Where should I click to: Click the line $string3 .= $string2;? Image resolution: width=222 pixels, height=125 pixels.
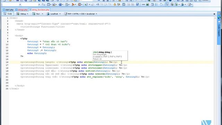[42, 50]
